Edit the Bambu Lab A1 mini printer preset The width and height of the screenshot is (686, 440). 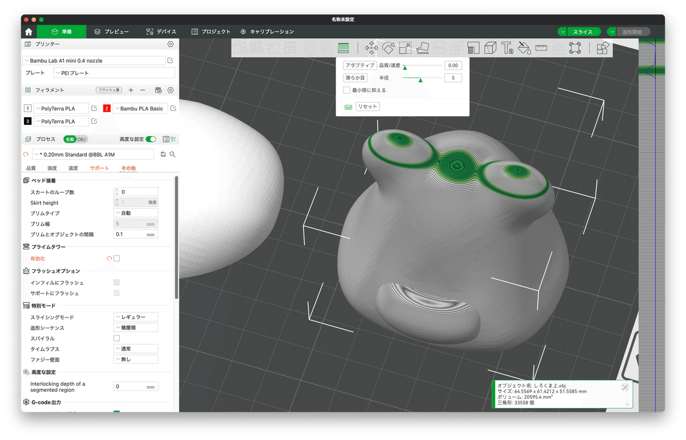(x=170, y=61)
